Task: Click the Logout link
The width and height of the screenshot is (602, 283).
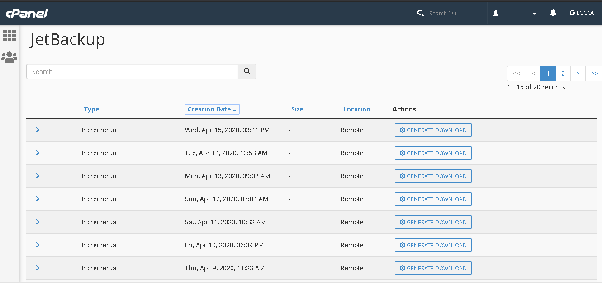Action: 584,13
